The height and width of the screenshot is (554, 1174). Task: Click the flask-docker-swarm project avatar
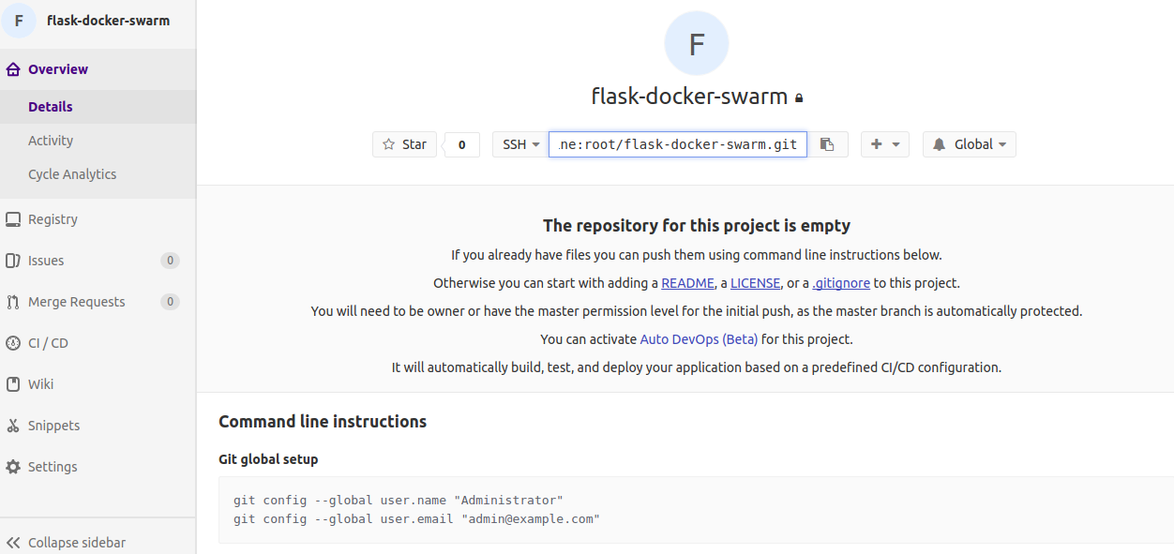coord(696,42)
